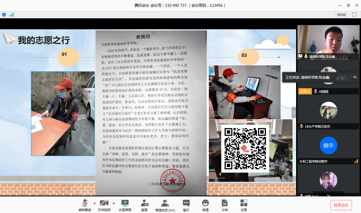The image size is (361, 213).
Task: Open the 文档 documents tool
Action: [224, 205]
